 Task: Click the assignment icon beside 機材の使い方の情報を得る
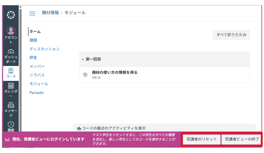point(86,75)
